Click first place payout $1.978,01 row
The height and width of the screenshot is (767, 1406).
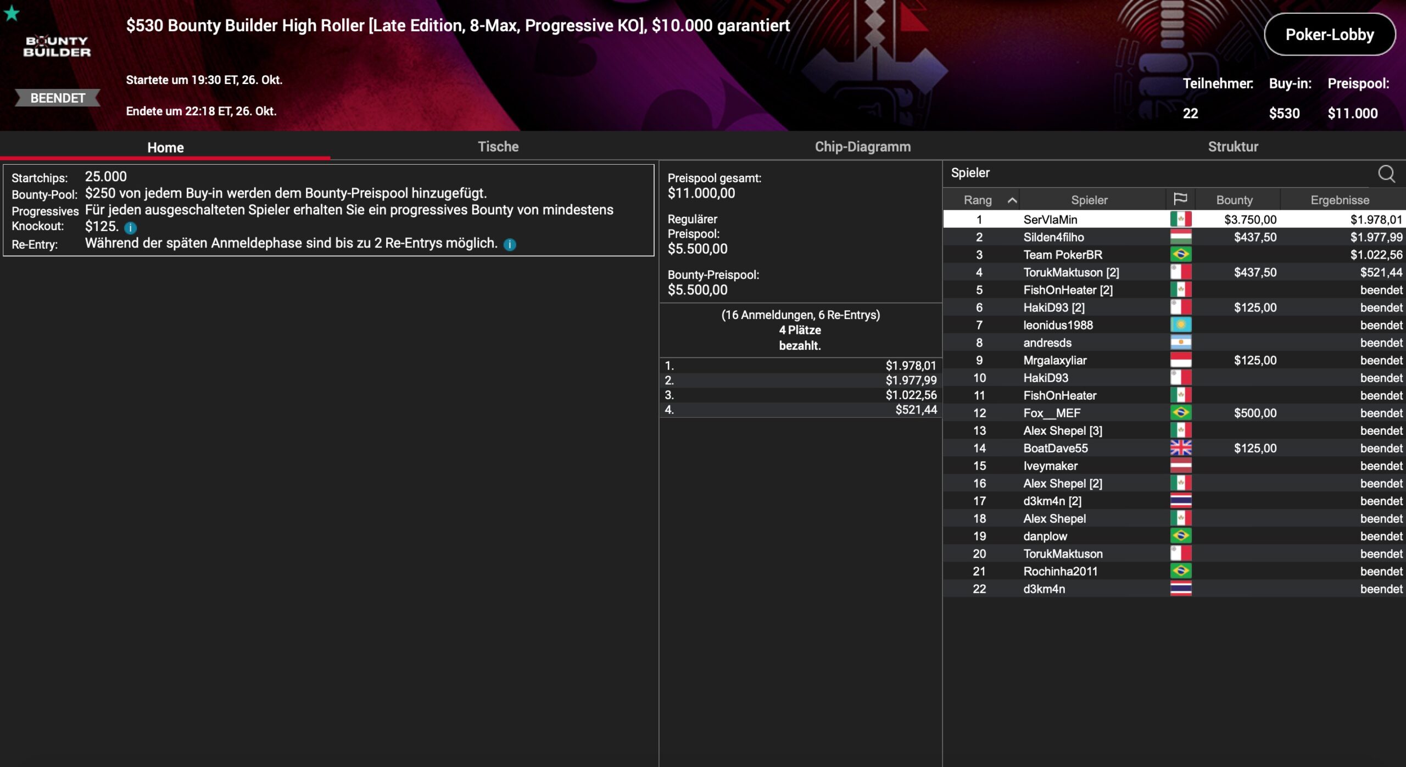(x=800, y=366)
